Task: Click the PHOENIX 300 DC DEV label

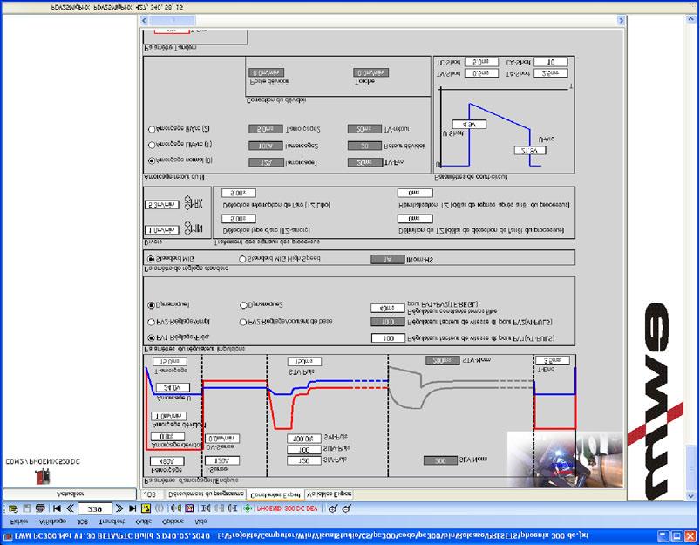Action: point(288,508)
